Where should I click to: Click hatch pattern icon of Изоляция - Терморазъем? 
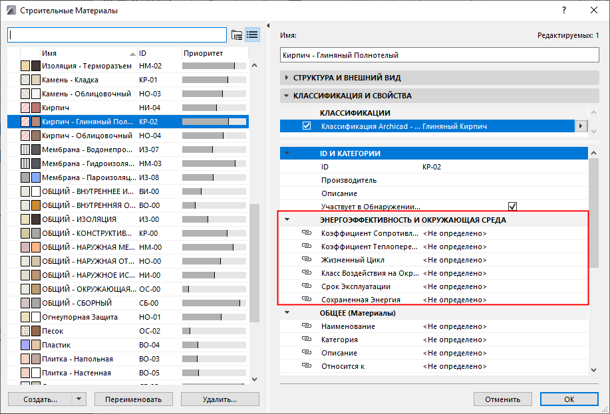point(25,66)
